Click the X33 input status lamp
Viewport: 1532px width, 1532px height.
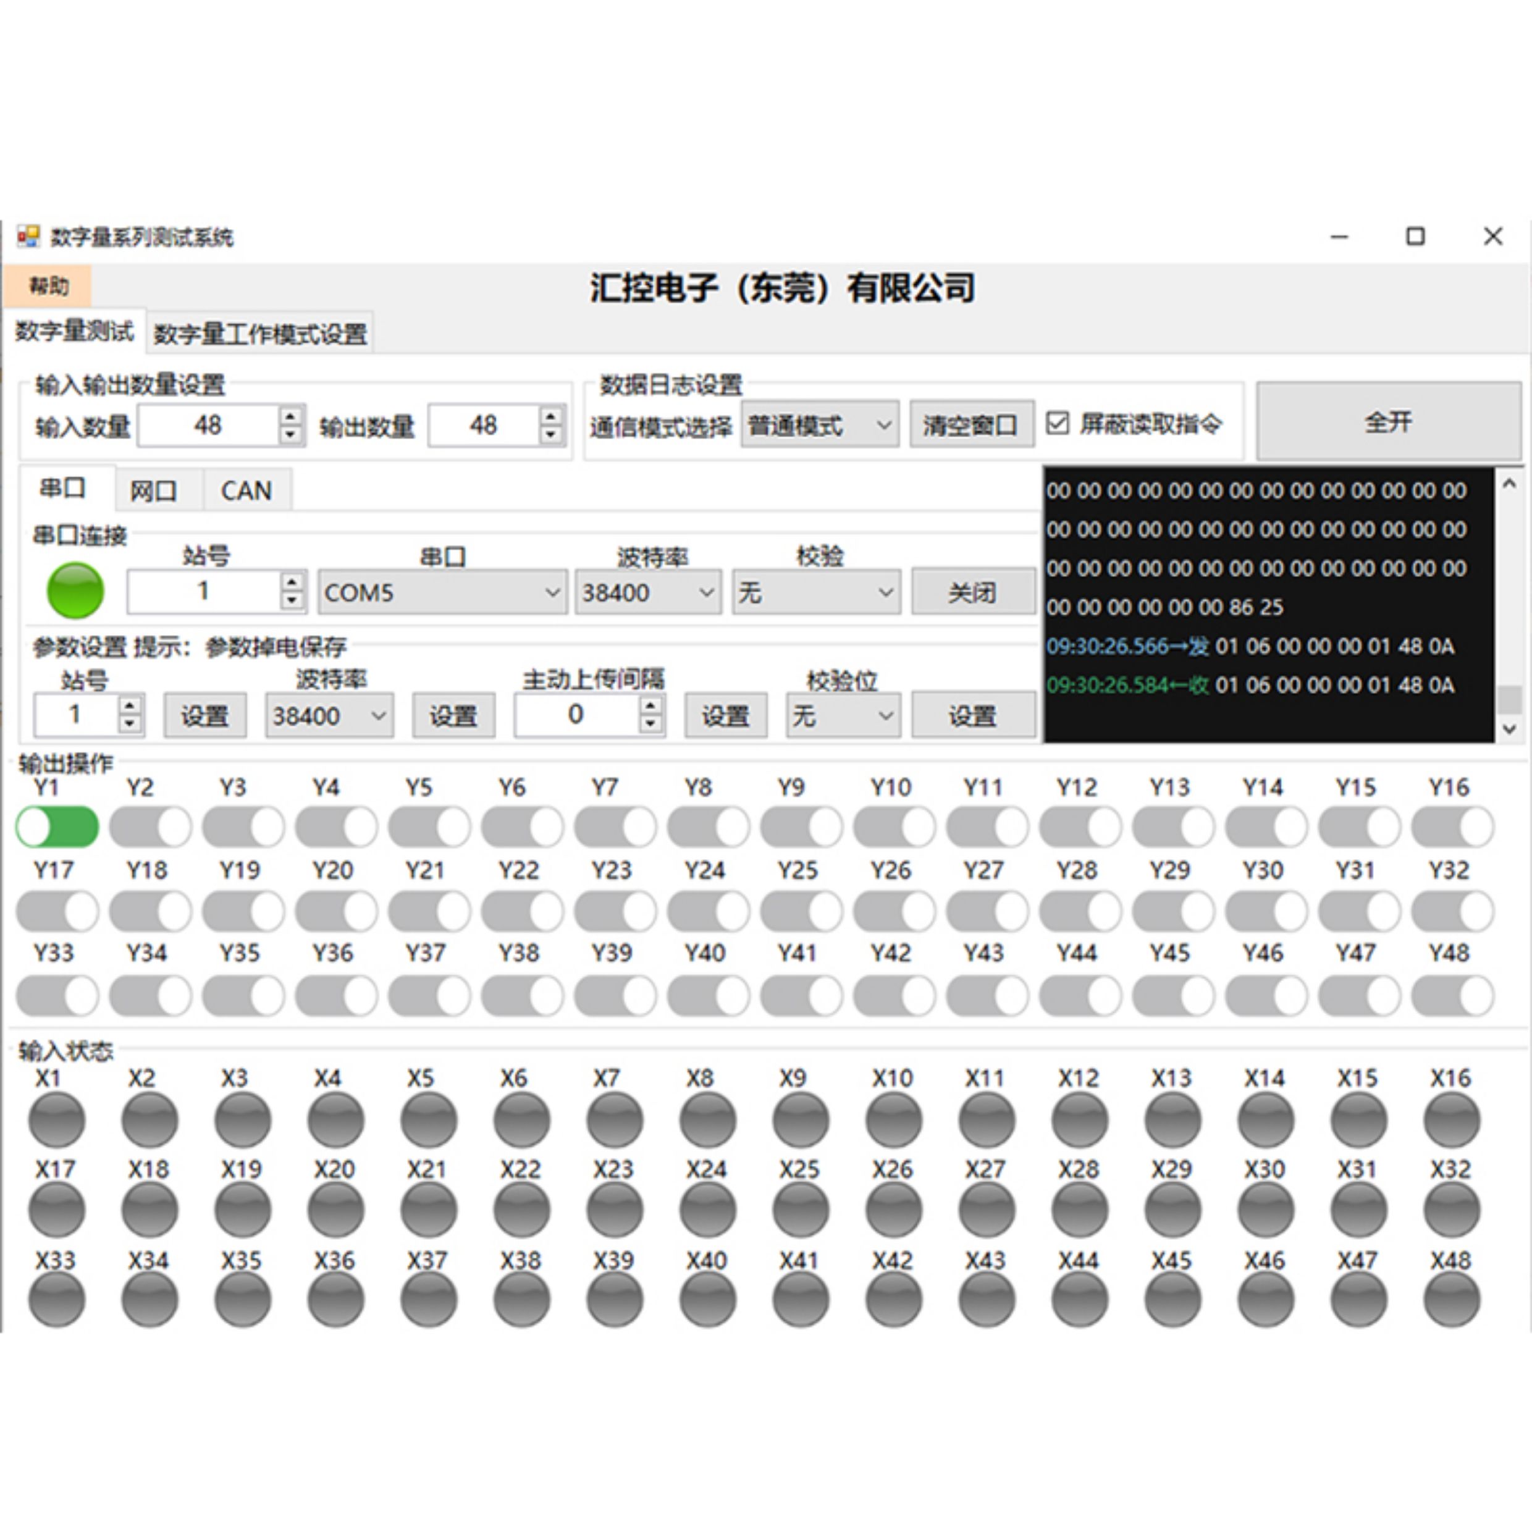(x=56, y=1300)
